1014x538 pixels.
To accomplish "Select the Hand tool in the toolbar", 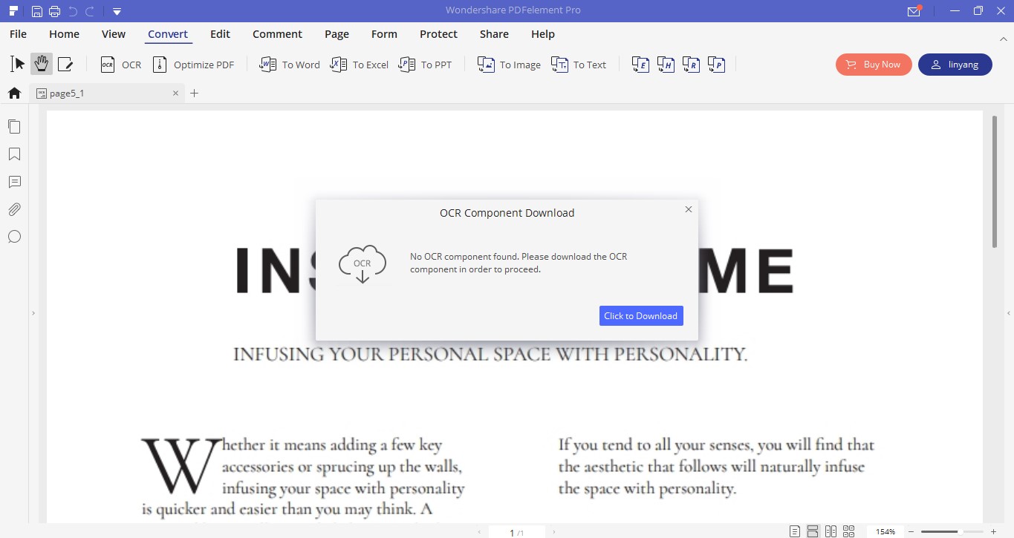I will pyautogui.click(x=42, y=64).
